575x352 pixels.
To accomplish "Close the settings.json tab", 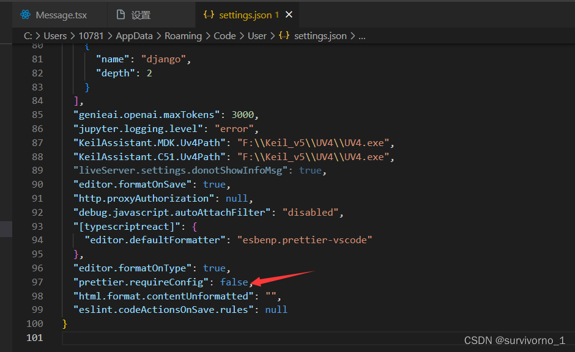I will [289, 15].
